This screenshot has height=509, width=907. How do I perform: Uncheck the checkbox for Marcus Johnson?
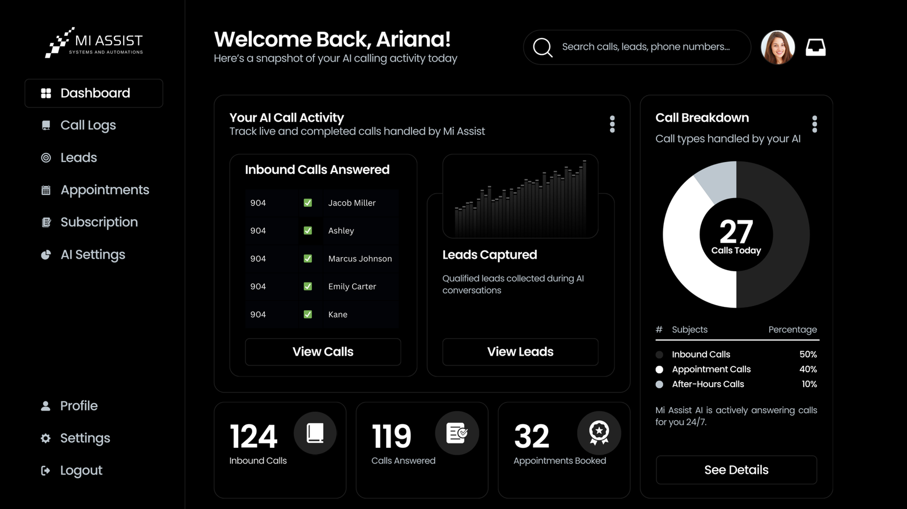pyautogui.click(x=308, y=259)
